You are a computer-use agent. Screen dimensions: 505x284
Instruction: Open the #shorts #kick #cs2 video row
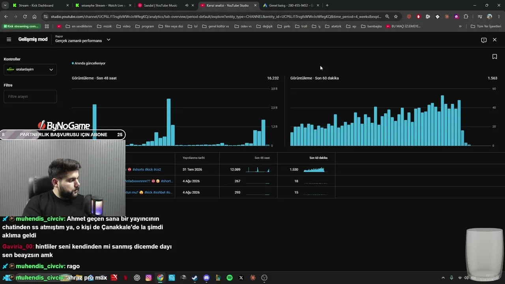[x=146, y=170]
